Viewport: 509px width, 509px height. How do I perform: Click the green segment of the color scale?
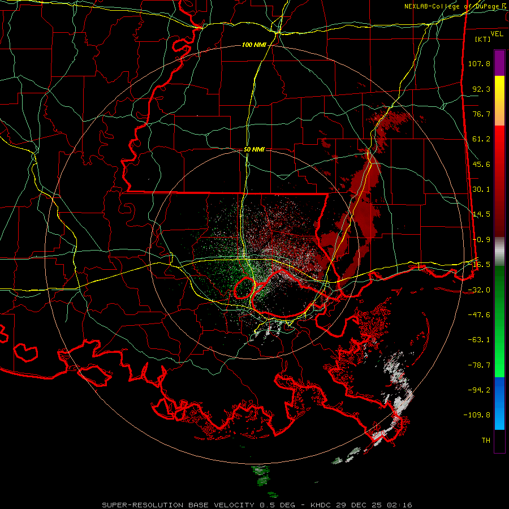click(499, 321)
